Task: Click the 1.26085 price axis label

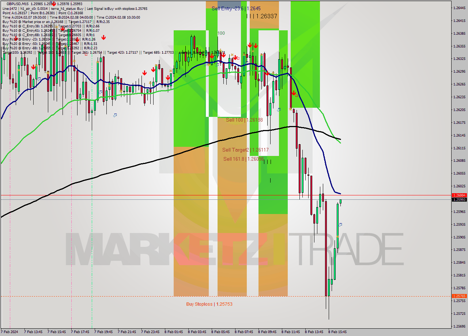Action: pos(459,160)
